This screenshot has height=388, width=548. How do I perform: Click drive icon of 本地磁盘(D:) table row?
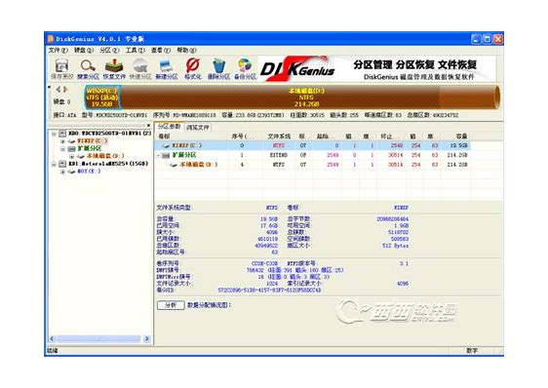tap(174, 165)
